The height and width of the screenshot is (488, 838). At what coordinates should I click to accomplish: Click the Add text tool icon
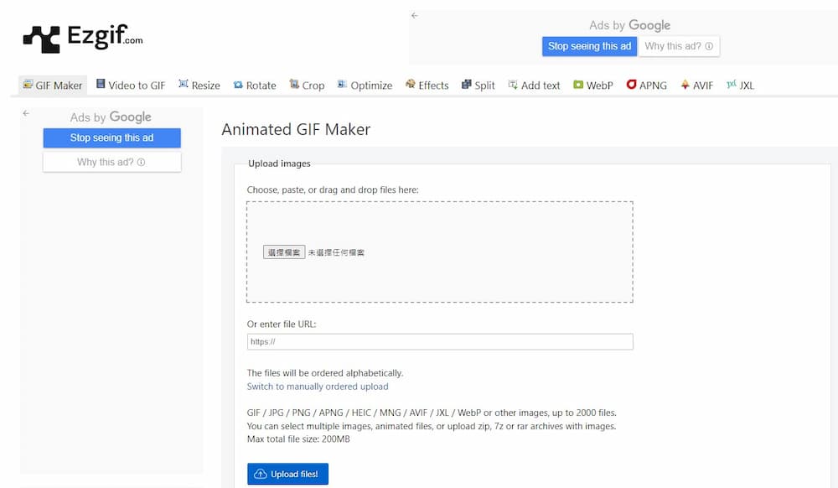[x=513, y=85]
